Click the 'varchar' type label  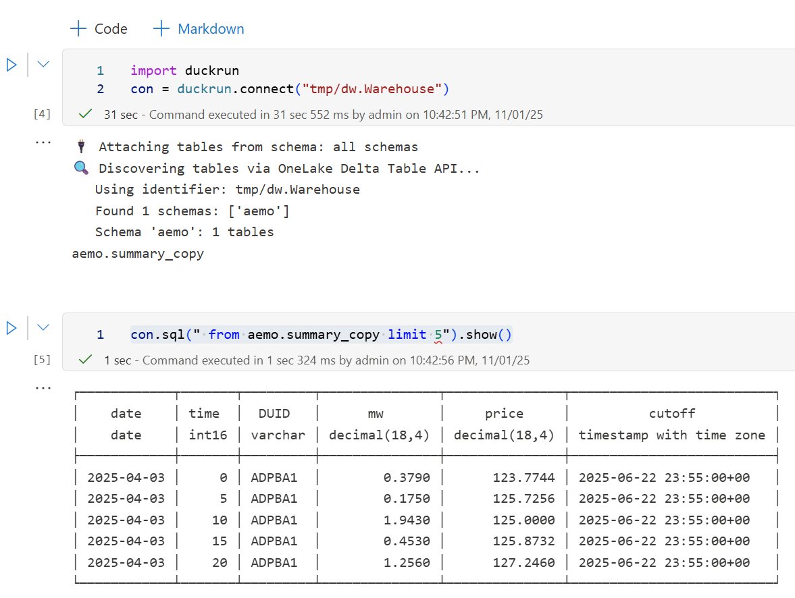[x=278, y=435]
